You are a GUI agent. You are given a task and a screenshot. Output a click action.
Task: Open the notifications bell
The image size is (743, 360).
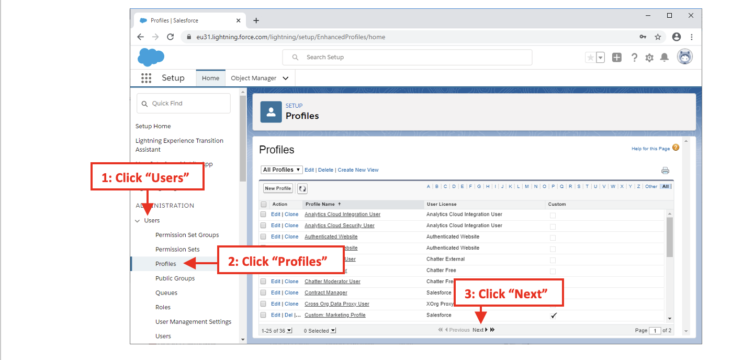tap(664, 58)
